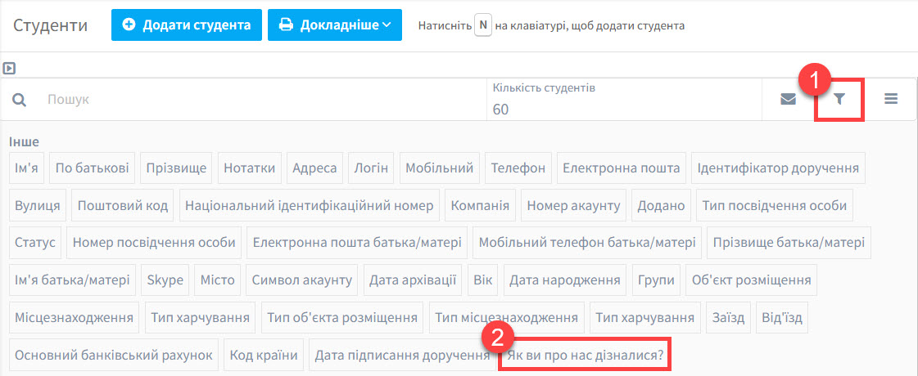
Task: Select the Код країни filter tag
Action: pos(264,356)
